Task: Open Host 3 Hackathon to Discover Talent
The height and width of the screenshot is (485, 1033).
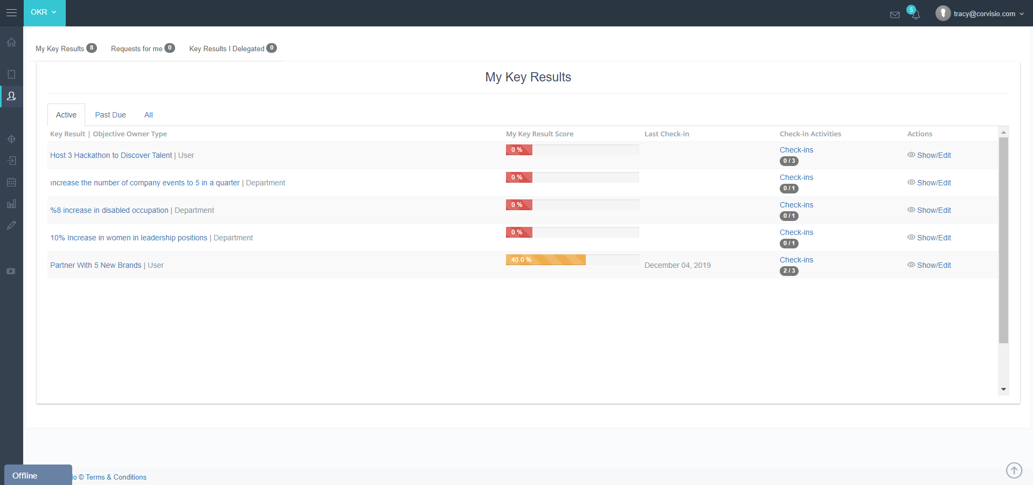Action: (111, 155)
